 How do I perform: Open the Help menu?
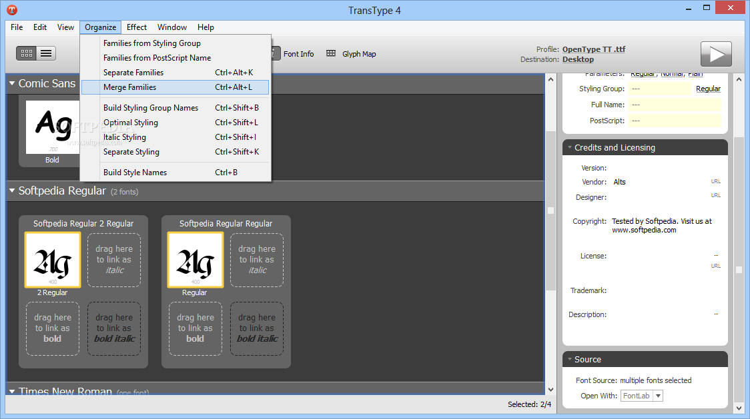(206, 27)
